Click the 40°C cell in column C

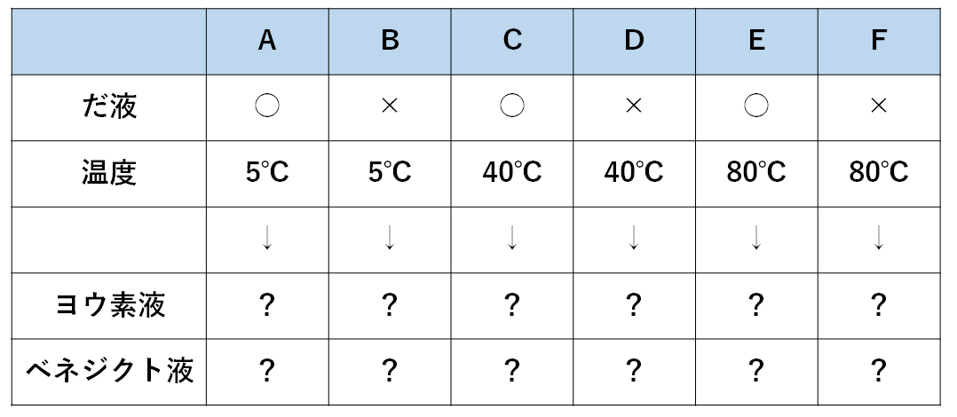(x=511, y=171)
